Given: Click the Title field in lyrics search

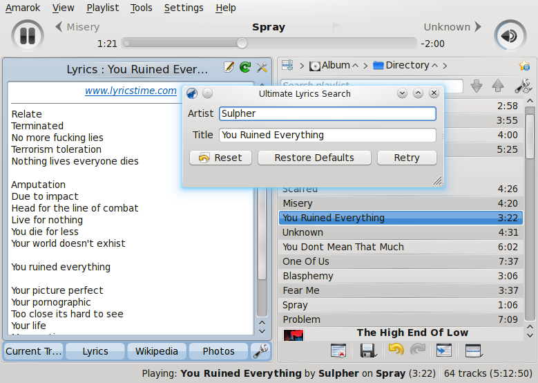Looking at the screenshot, I should [327, 135].
